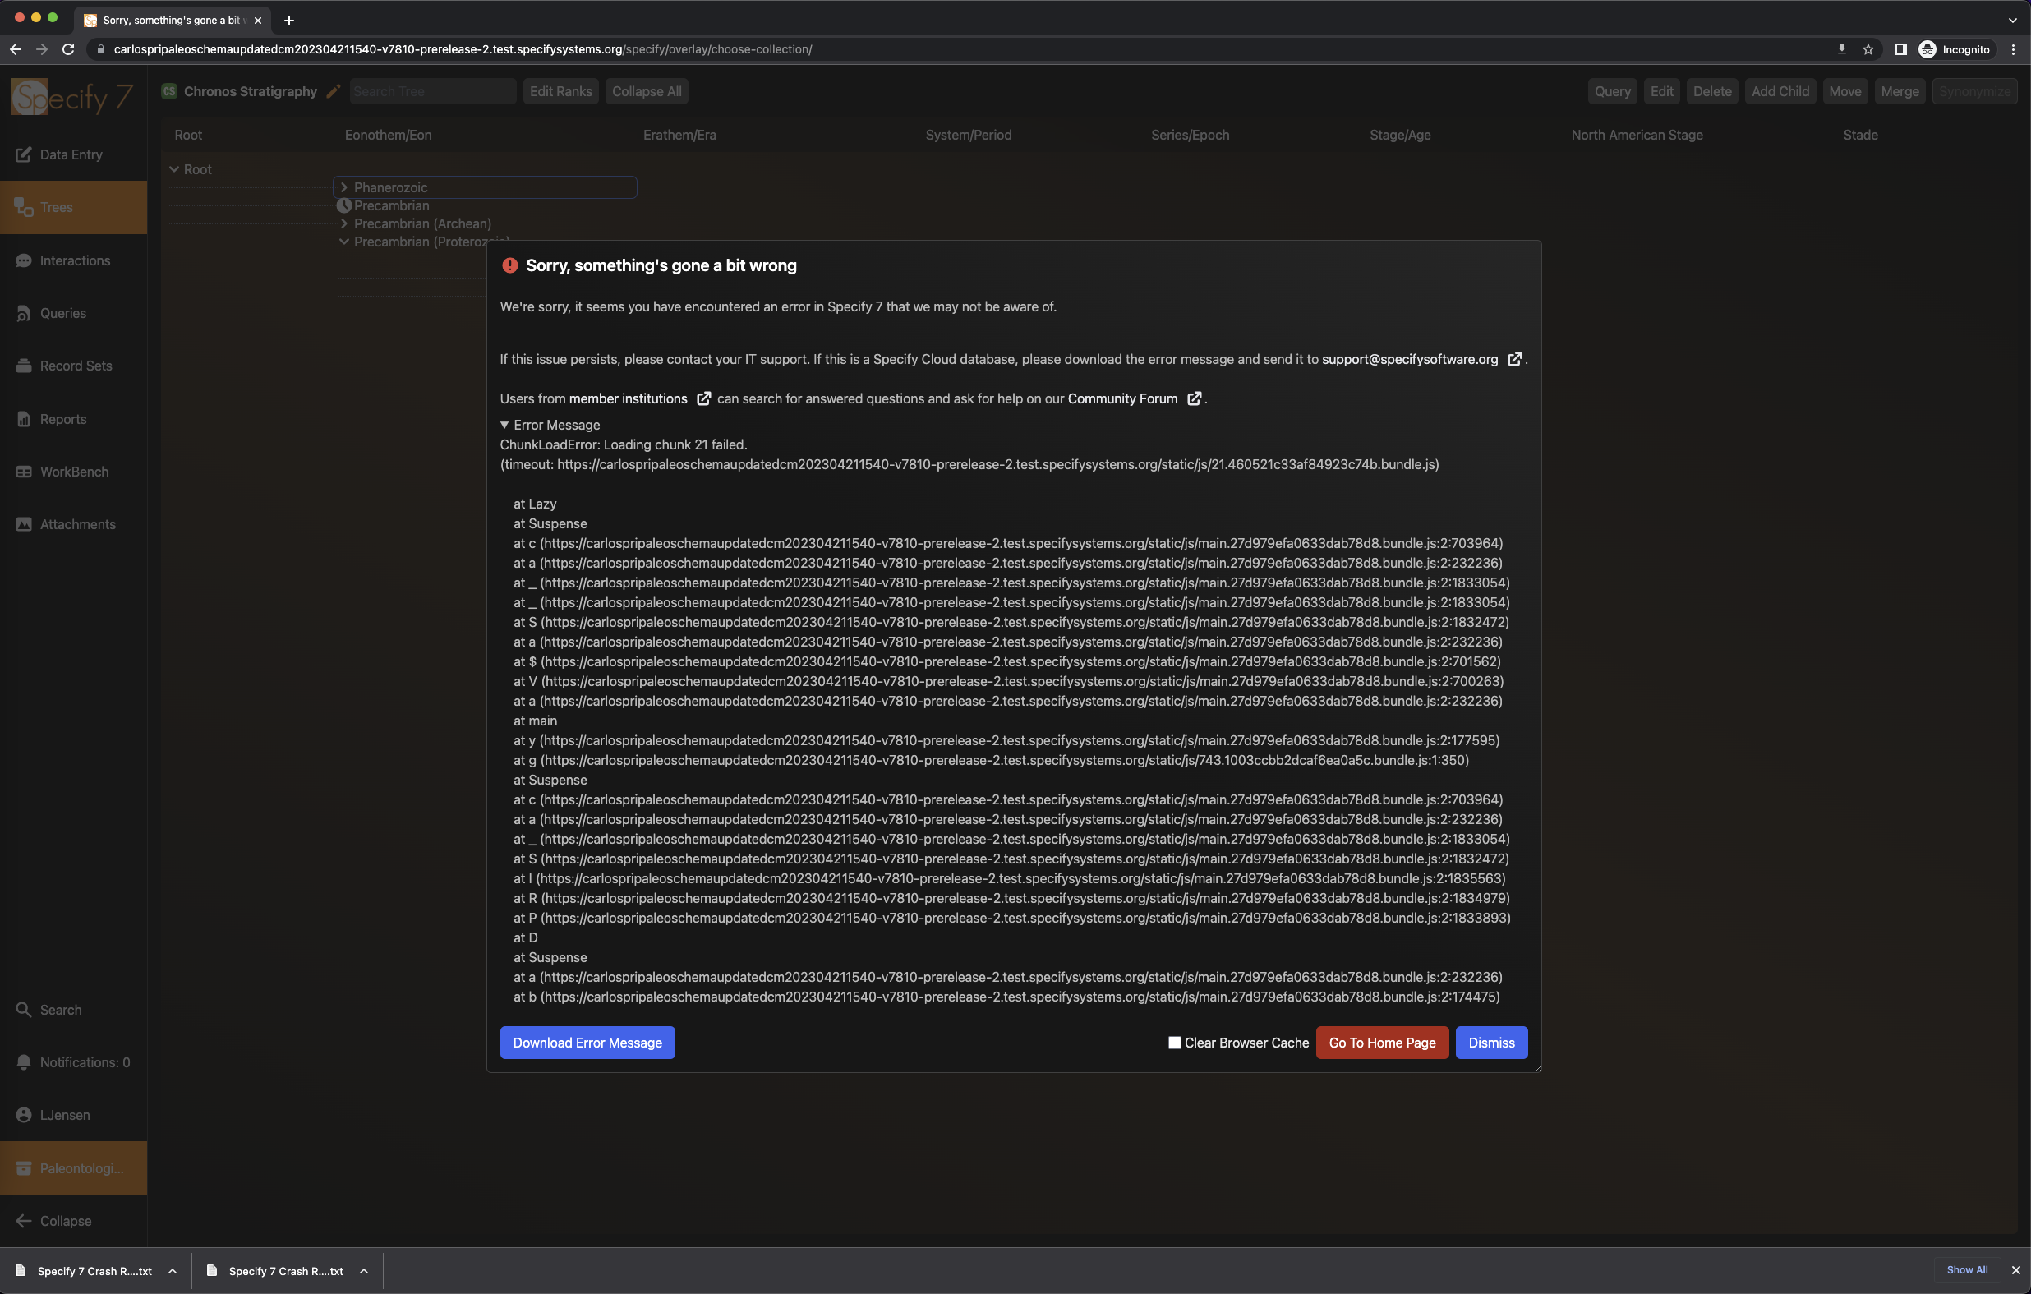Open WorkBench from the sidebar

[x=73, y=472]
